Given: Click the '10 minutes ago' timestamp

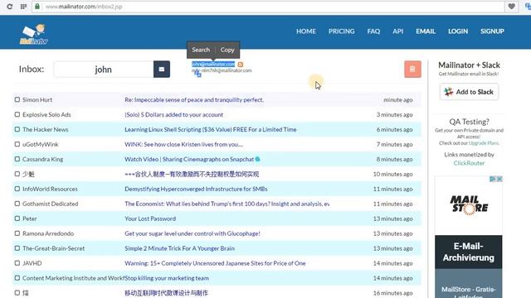Looking at the screenshot, I should (x=392, y=174).
